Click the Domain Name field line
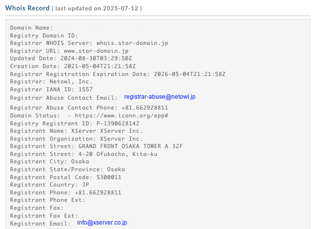 tap(31, 28)
